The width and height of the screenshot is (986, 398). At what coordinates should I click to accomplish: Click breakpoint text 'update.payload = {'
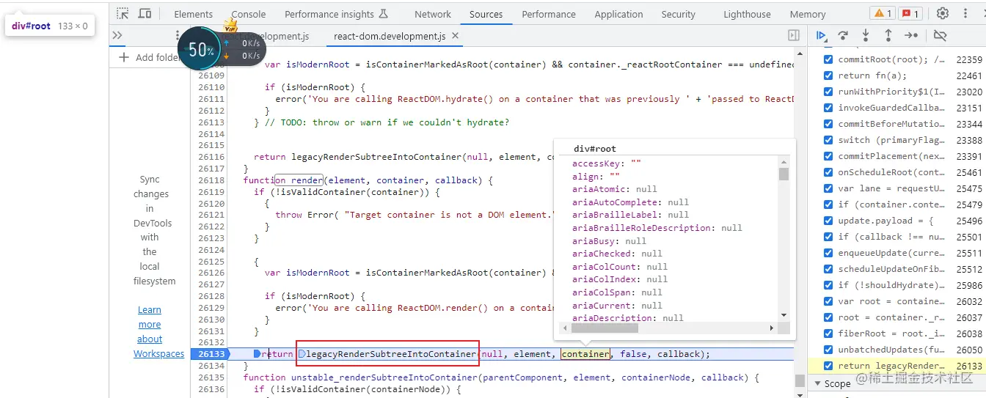click(885, 221)
